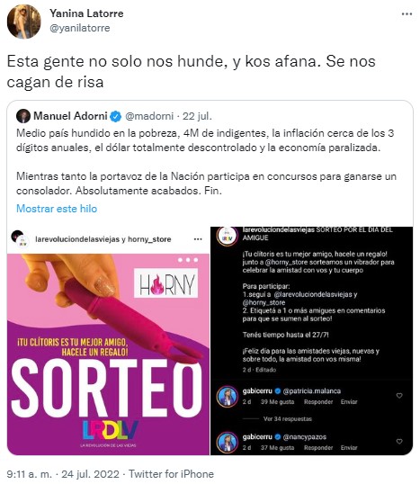420x484 pixels.
Task: Open the Instagram post's three-dot options menu
Action: coord(198,239)
